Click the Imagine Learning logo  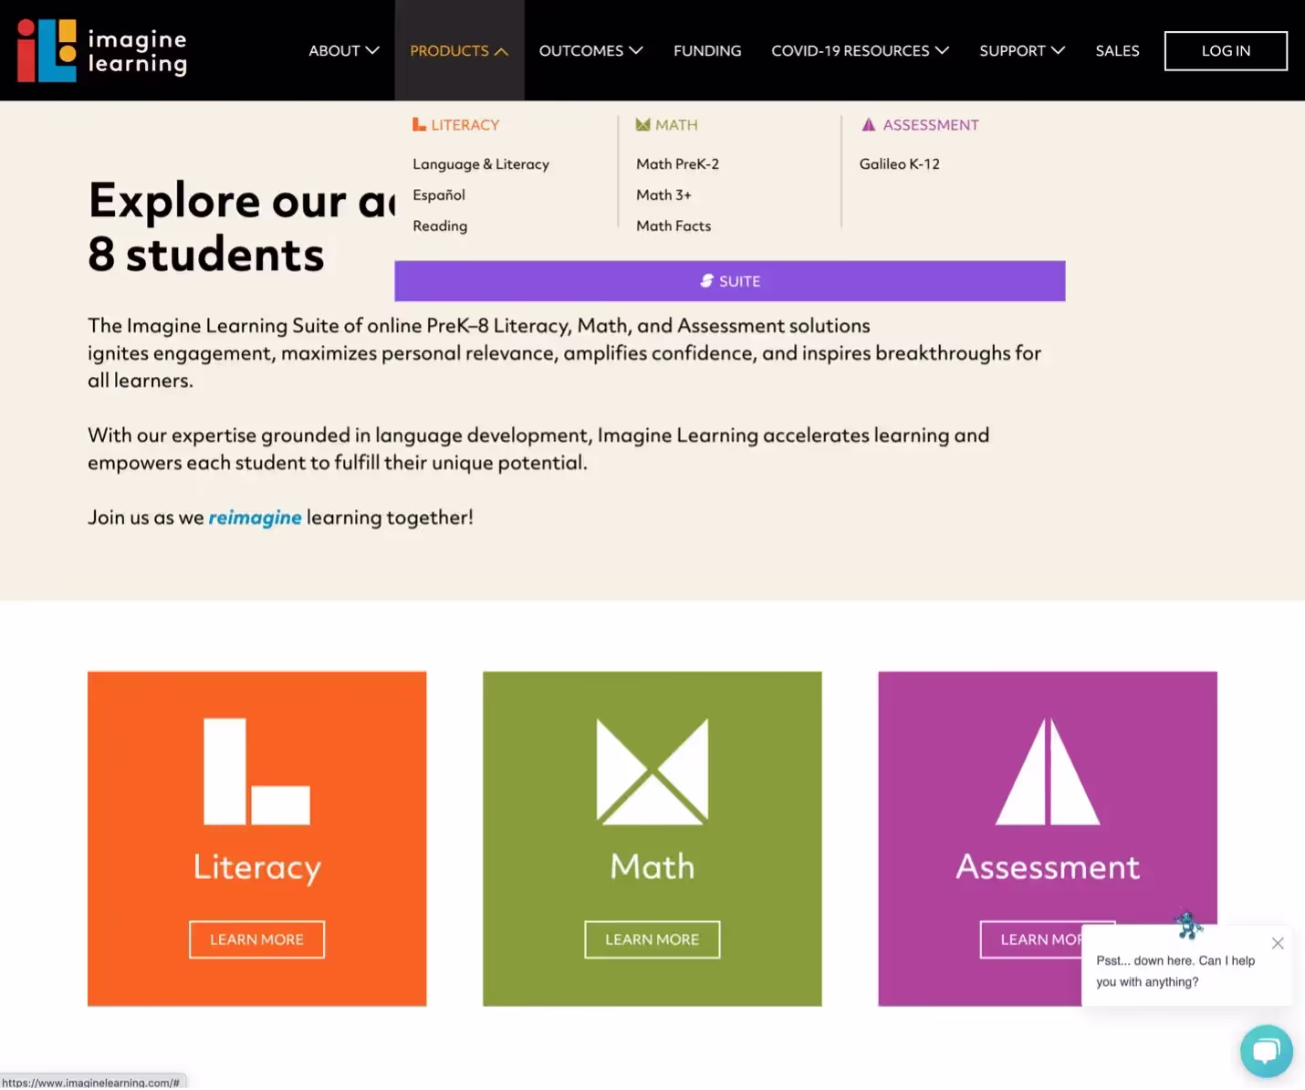(102, 51)
